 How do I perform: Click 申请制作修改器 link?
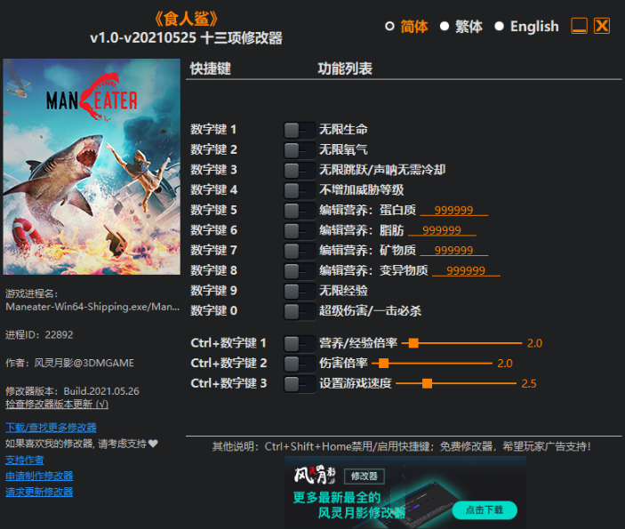(x=39, y=476)
